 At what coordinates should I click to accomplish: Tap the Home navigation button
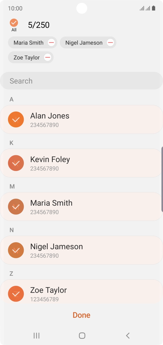[82, 335]
